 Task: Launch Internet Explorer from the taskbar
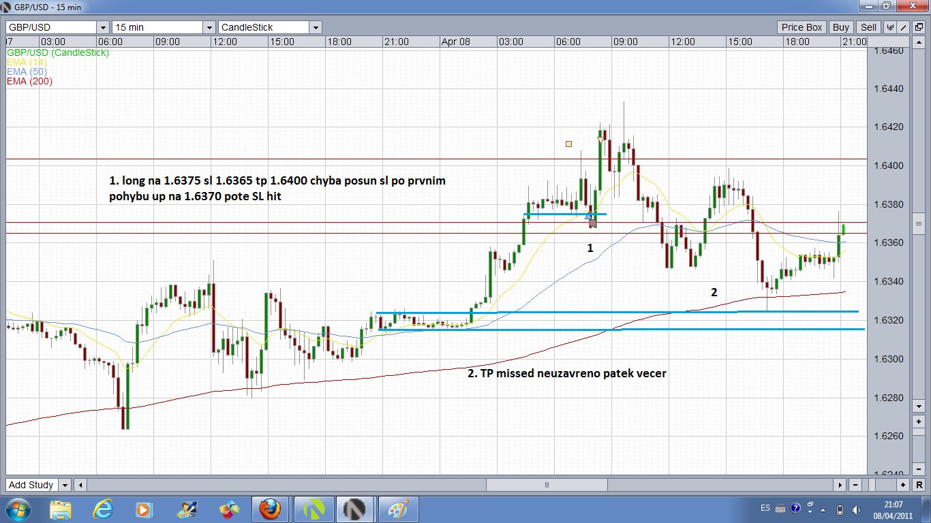pos(103,509)
